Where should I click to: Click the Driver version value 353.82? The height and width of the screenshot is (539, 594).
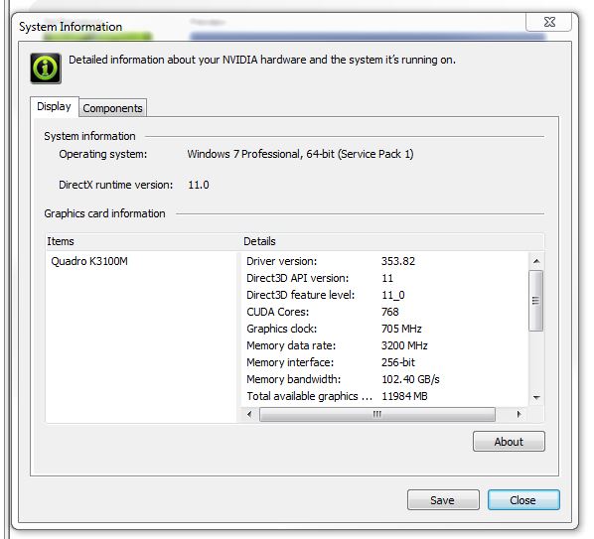click(398, 261)
